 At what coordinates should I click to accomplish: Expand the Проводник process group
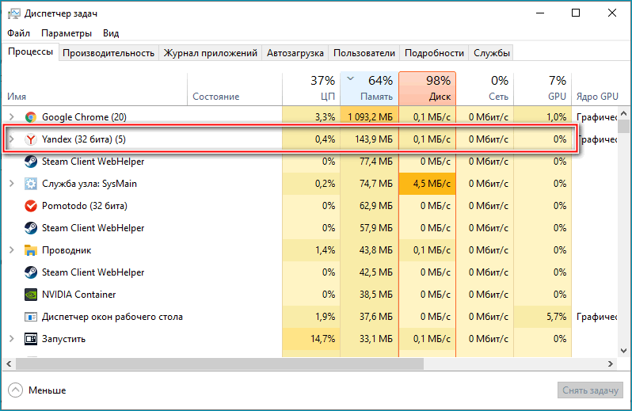[x=11, y=250]
